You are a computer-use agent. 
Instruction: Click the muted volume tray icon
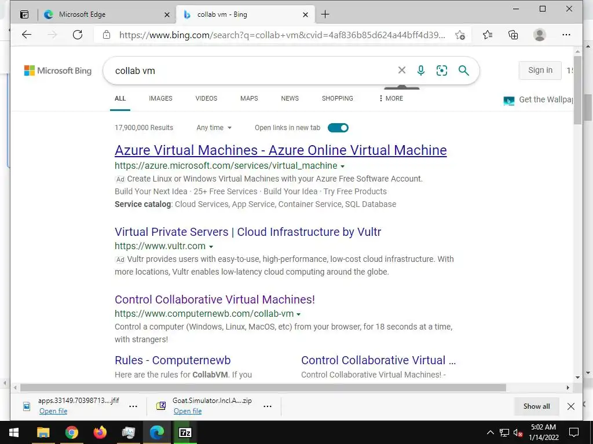point(518,432)
